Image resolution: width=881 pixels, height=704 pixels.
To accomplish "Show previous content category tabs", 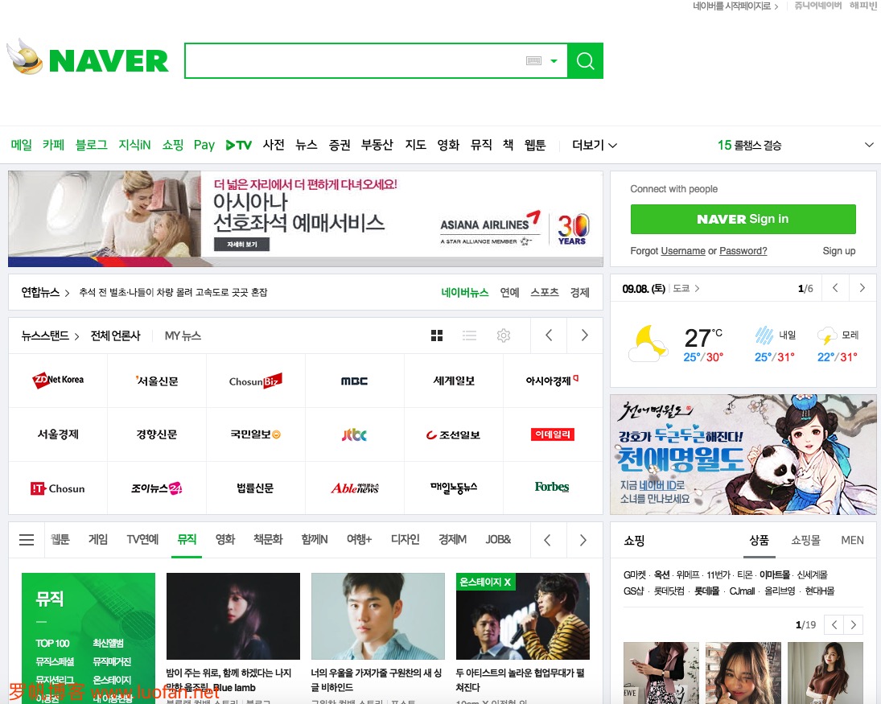I will (547, 540).
